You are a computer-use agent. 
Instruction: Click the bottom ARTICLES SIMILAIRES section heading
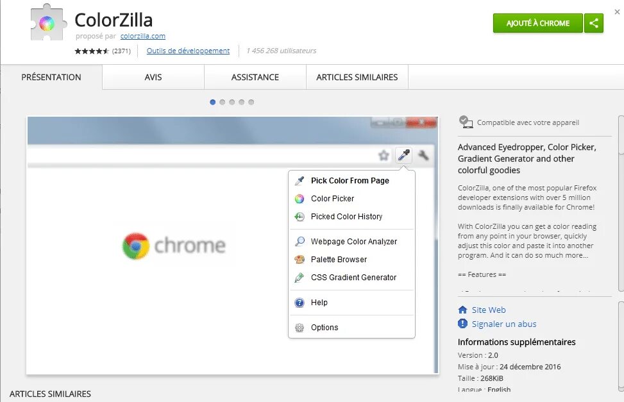point(50,394)
